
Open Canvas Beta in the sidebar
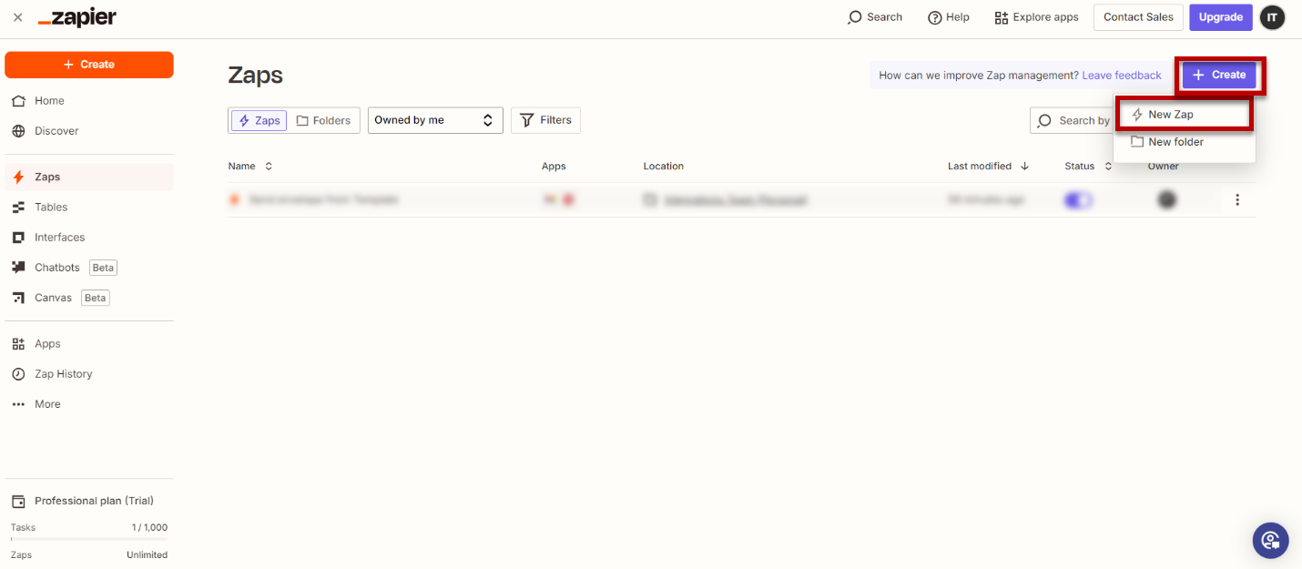point(89,298)
